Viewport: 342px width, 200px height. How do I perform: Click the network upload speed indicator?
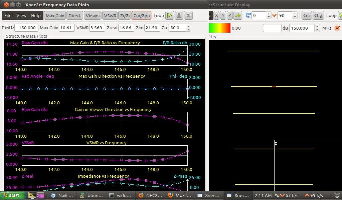click(314, 195)
